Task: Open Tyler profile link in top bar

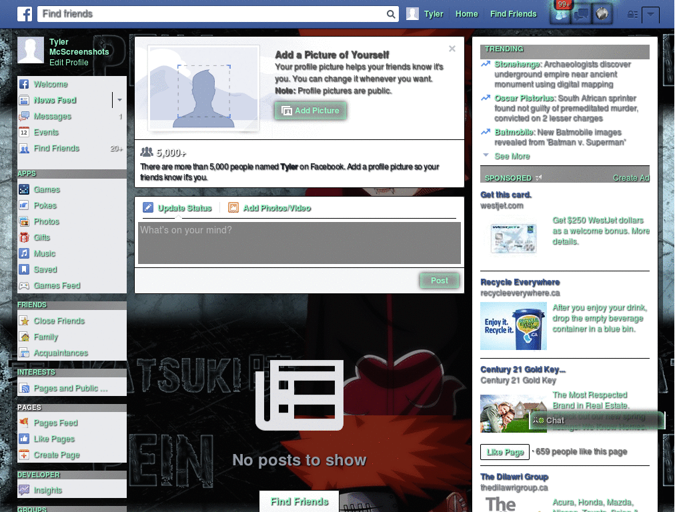Action: pos(434,14)
